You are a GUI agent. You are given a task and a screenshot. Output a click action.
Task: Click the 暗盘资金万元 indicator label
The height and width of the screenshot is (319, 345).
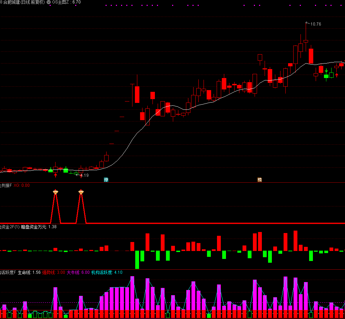(34, 227)
